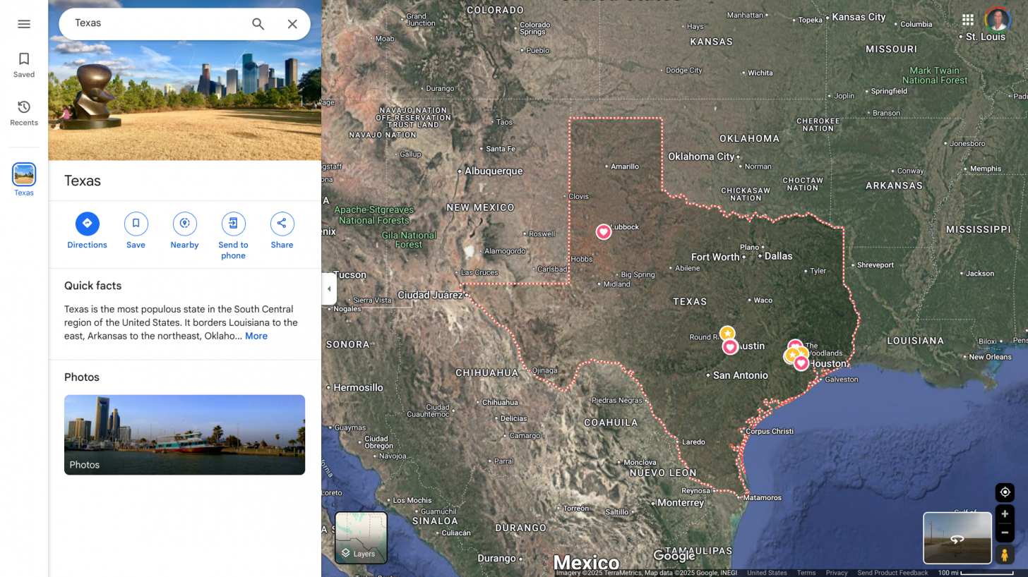1028x577 pixels.
Task: Collapse the side panel arrow
Action: (x=329, y=289)
